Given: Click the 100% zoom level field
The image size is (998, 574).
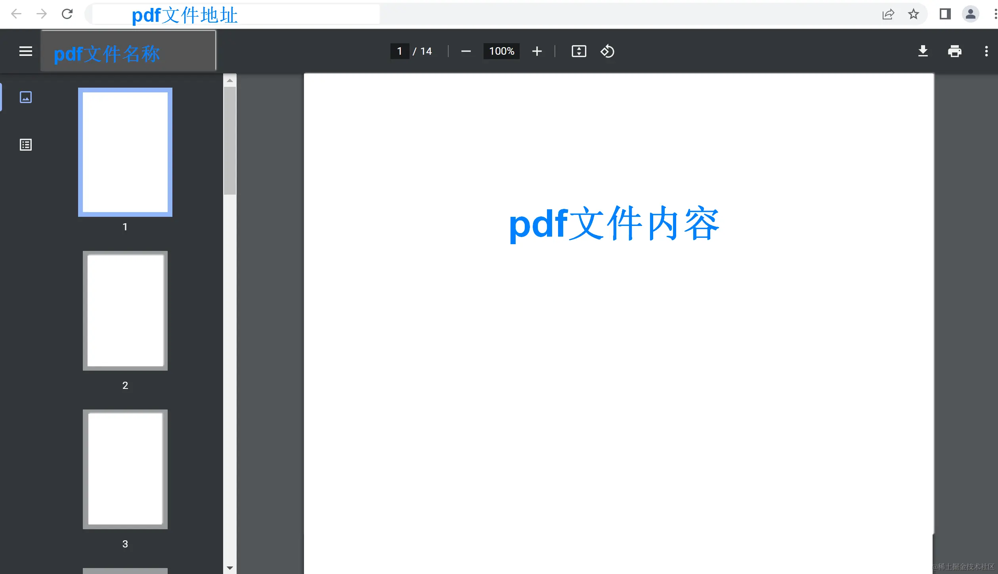Looking at the screenshot, I should pos(501,51).
